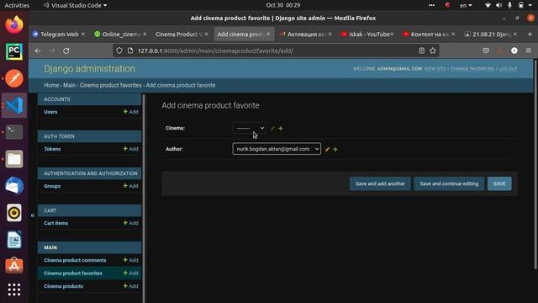Toggle reader view in address bar
The height and width of the screenshot is (303, 538).
(422, 50)
